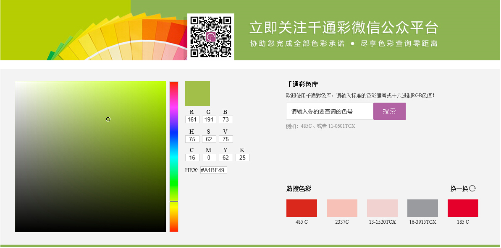
Task: Click the S saturation field showing 62
Action: [209, 139]
